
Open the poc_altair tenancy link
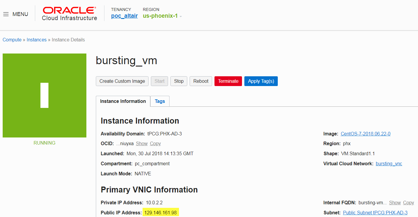124,16
